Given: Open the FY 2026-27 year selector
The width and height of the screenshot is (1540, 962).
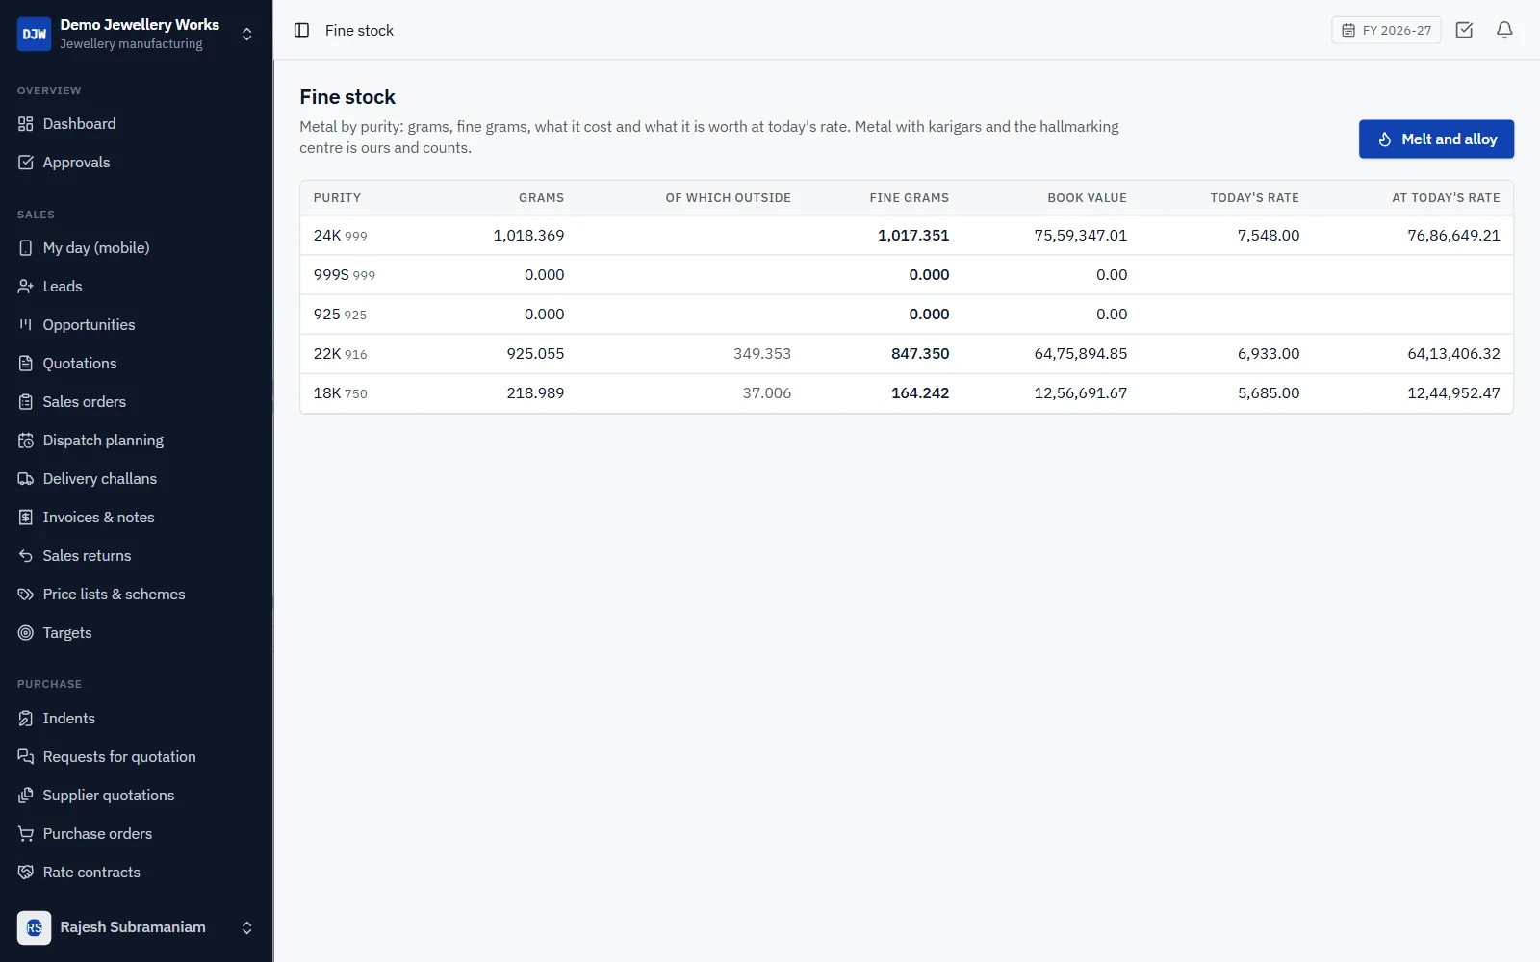Looking at the screenshot, I should 1386,30.
